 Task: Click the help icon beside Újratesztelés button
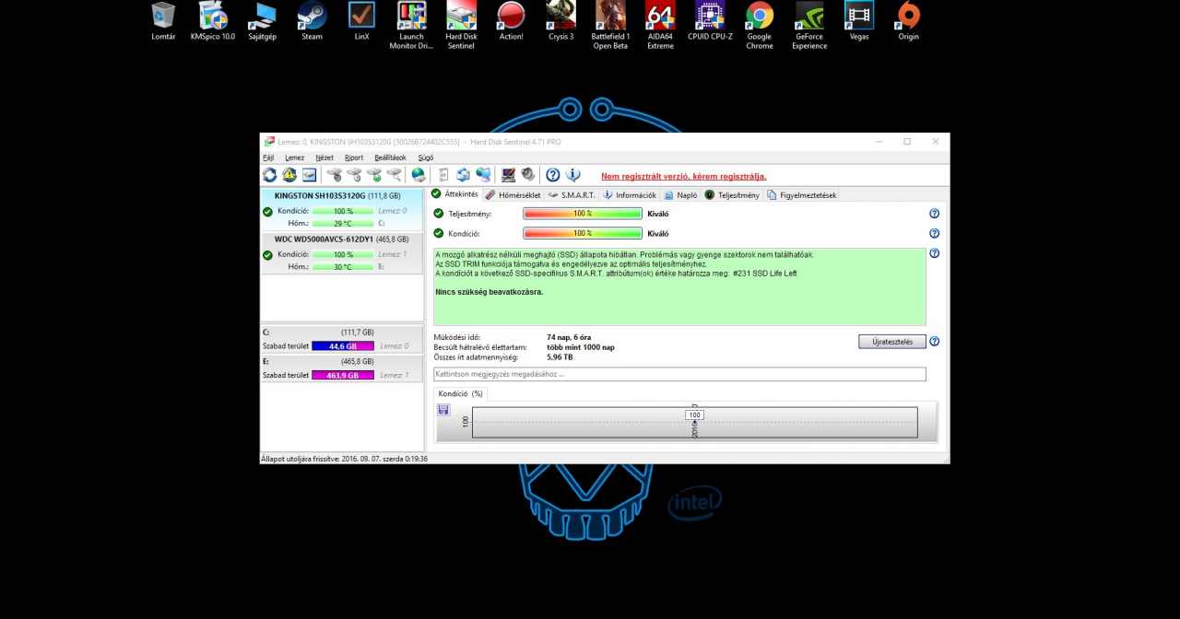point(935,342)
